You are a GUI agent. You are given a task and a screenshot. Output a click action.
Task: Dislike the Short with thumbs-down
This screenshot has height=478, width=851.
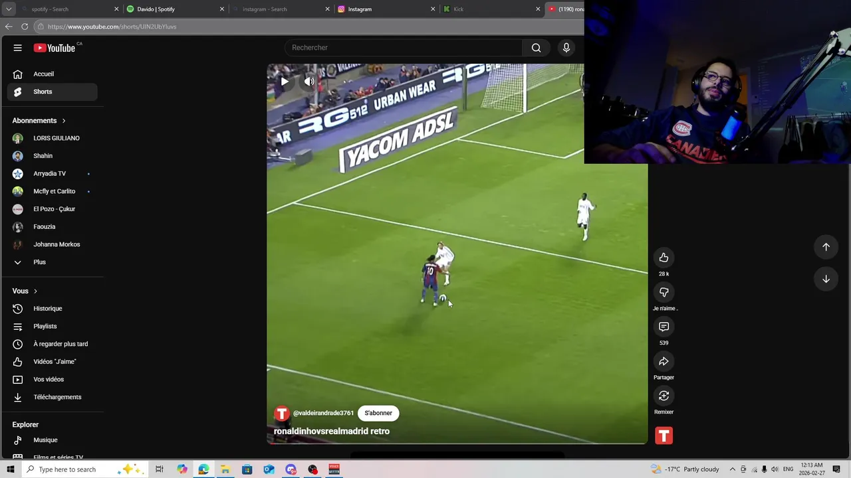pos(664,292)
